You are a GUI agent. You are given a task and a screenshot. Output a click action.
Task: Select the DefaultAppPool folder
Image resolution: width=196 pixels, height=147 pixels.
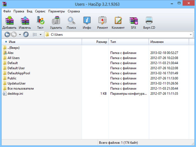(x=19, y=73)
